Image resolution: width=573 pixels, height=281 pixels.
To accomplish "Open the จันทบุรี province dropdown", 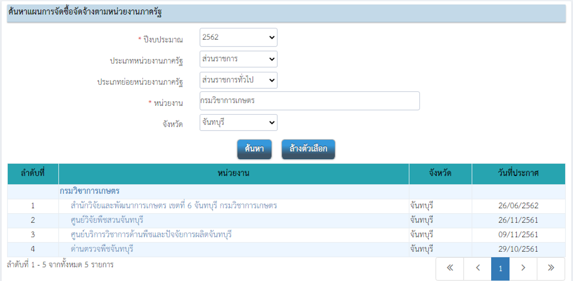I will 239,123.
